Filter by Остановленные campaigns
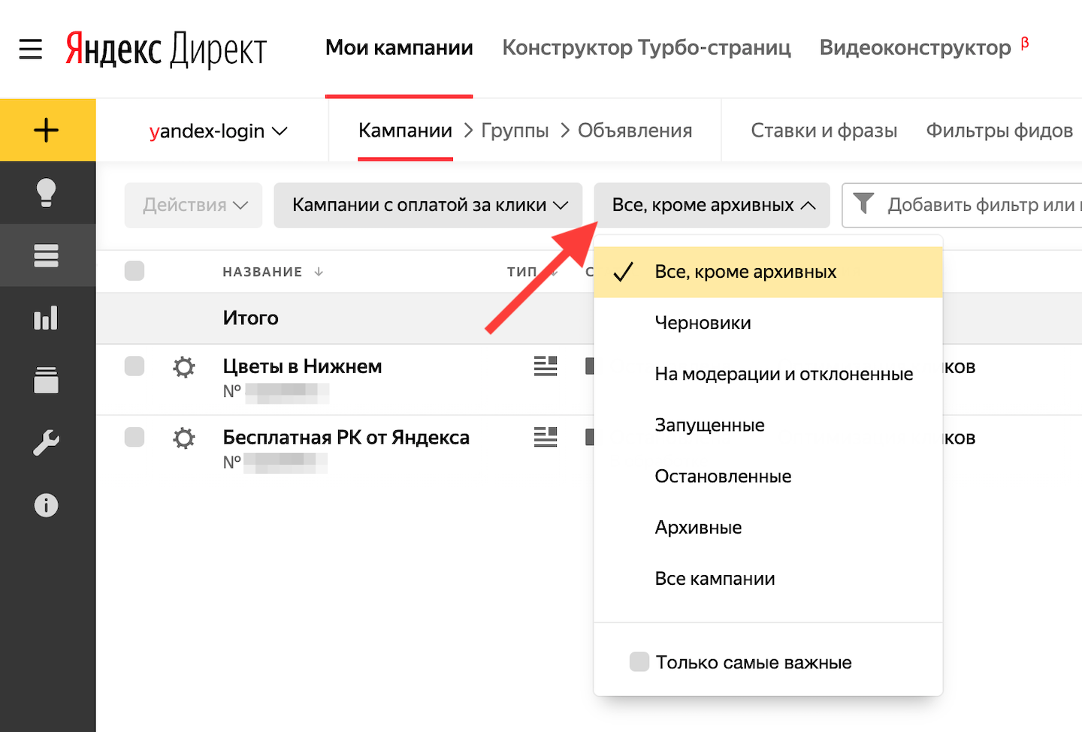 (768, 476)
